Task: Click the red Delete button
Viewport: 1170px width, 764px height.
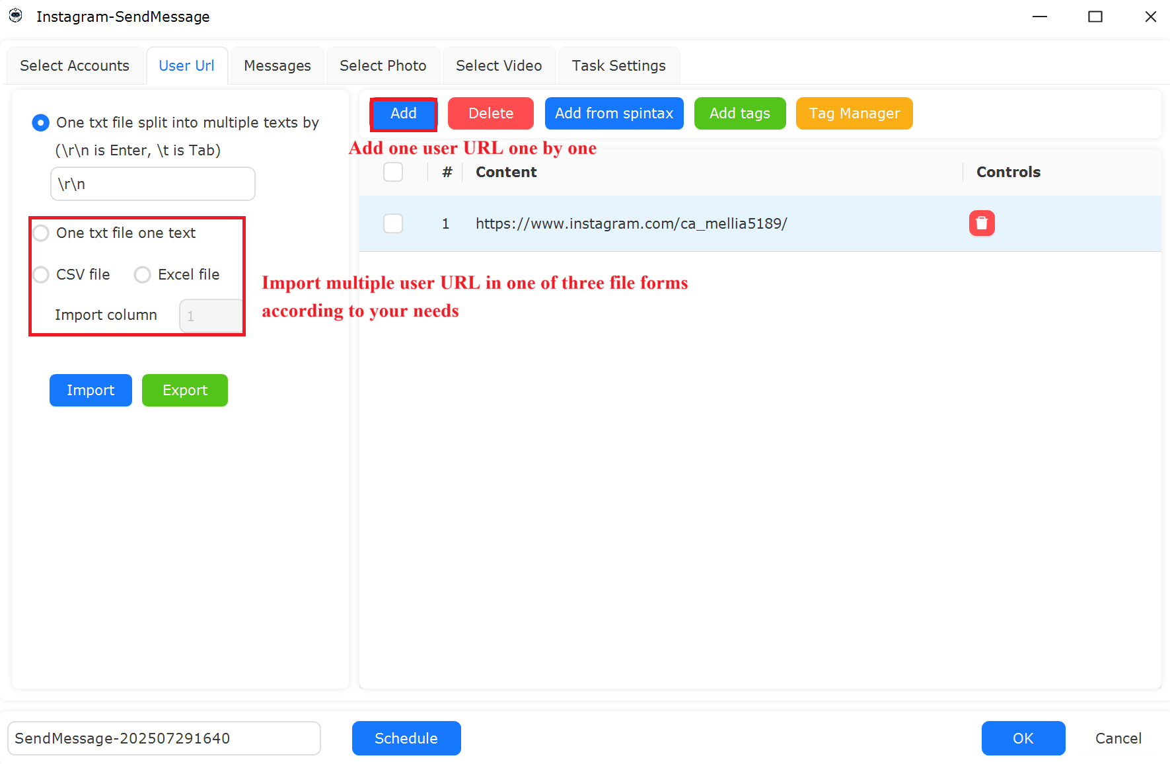Action: tap(491, 114)
